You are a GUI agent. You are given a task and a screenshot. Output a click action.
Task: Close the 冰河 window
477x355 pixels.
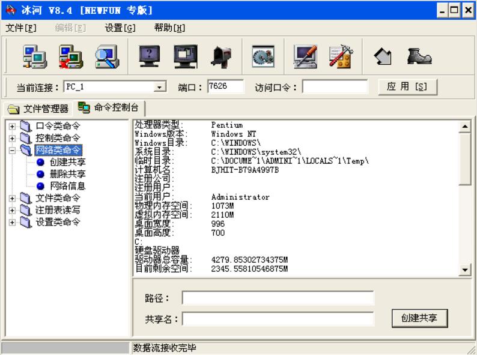point(468,11)
